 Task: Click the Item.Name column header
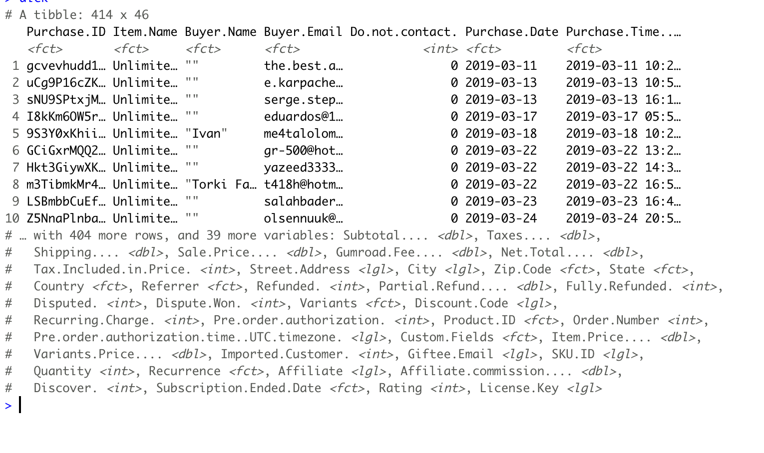click(145, 32)
